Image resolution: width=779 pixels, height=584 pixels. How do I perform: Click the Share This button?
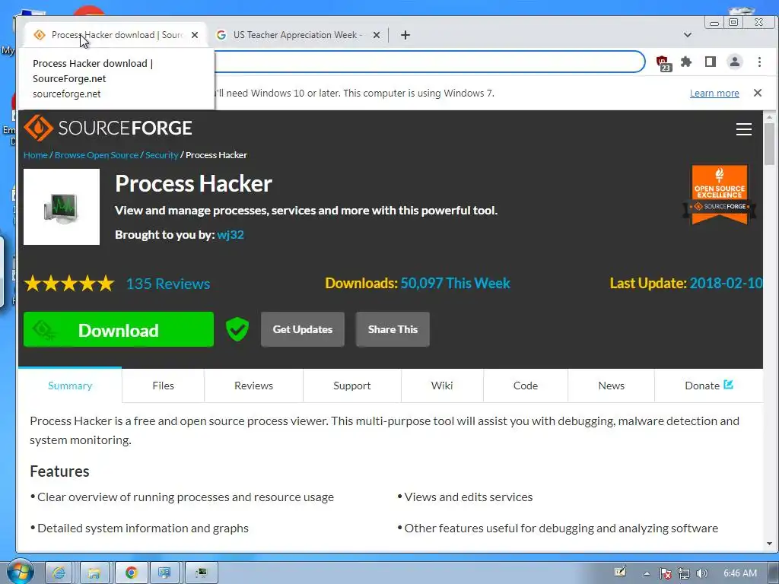click(x=393, y=329)
